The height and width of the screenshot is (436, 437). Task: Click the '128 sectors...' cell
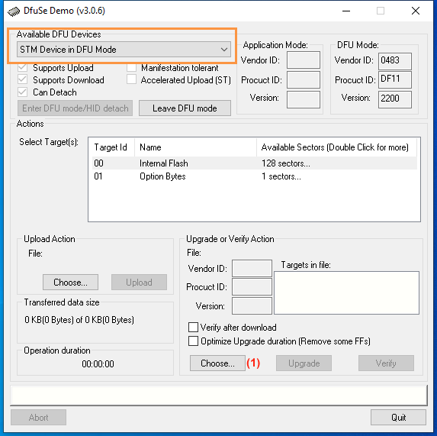pos(286,163)
